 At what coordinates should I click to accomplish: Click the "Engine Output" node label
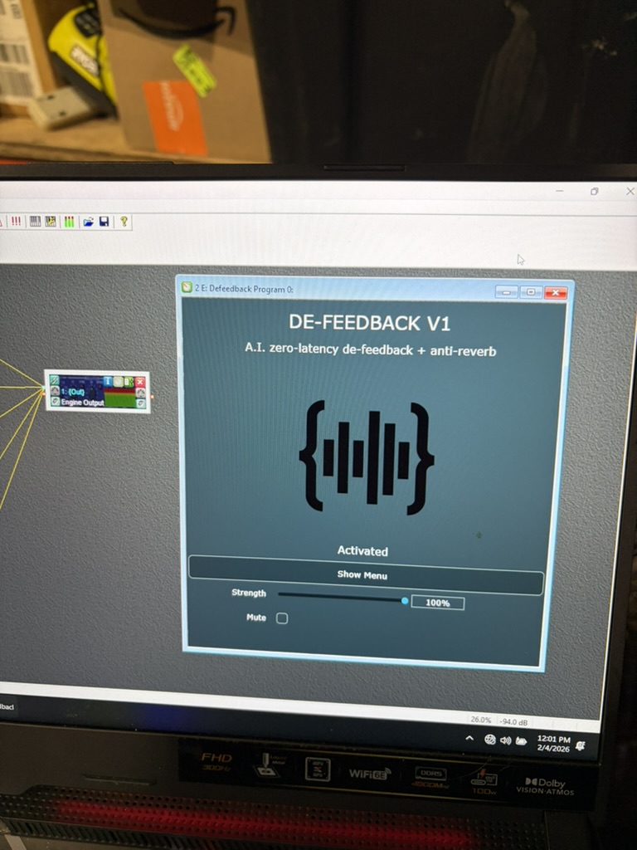click(82, 403)
